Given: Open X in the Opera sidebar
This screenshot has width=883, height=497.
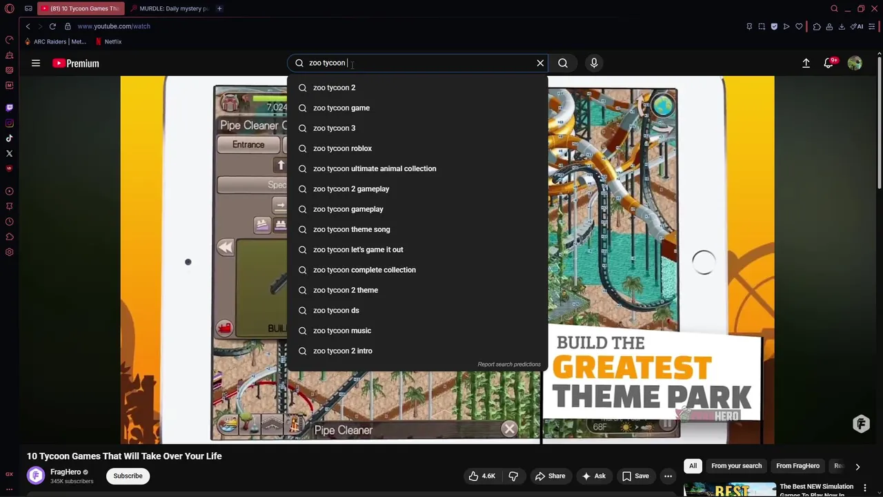Looking at the screenshot, I should 10,153.
